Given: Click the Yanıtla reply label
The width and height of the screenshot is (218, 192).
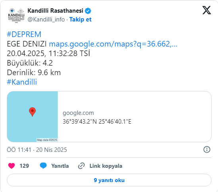Looking at the screenshot, I should (x=60, y=166).
